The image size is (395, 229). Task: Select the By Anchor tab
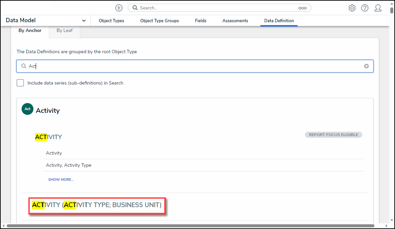click(x=30, y=30)
